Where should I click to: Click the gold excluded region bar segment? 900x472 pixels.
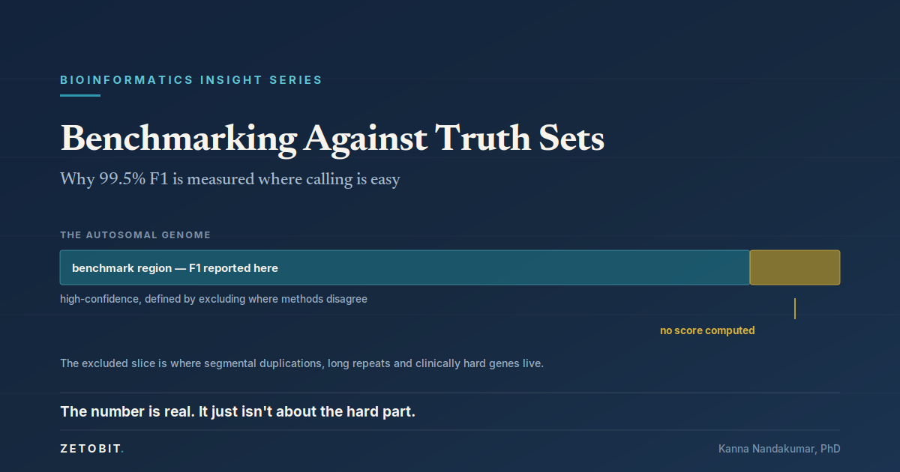point(795,267)
